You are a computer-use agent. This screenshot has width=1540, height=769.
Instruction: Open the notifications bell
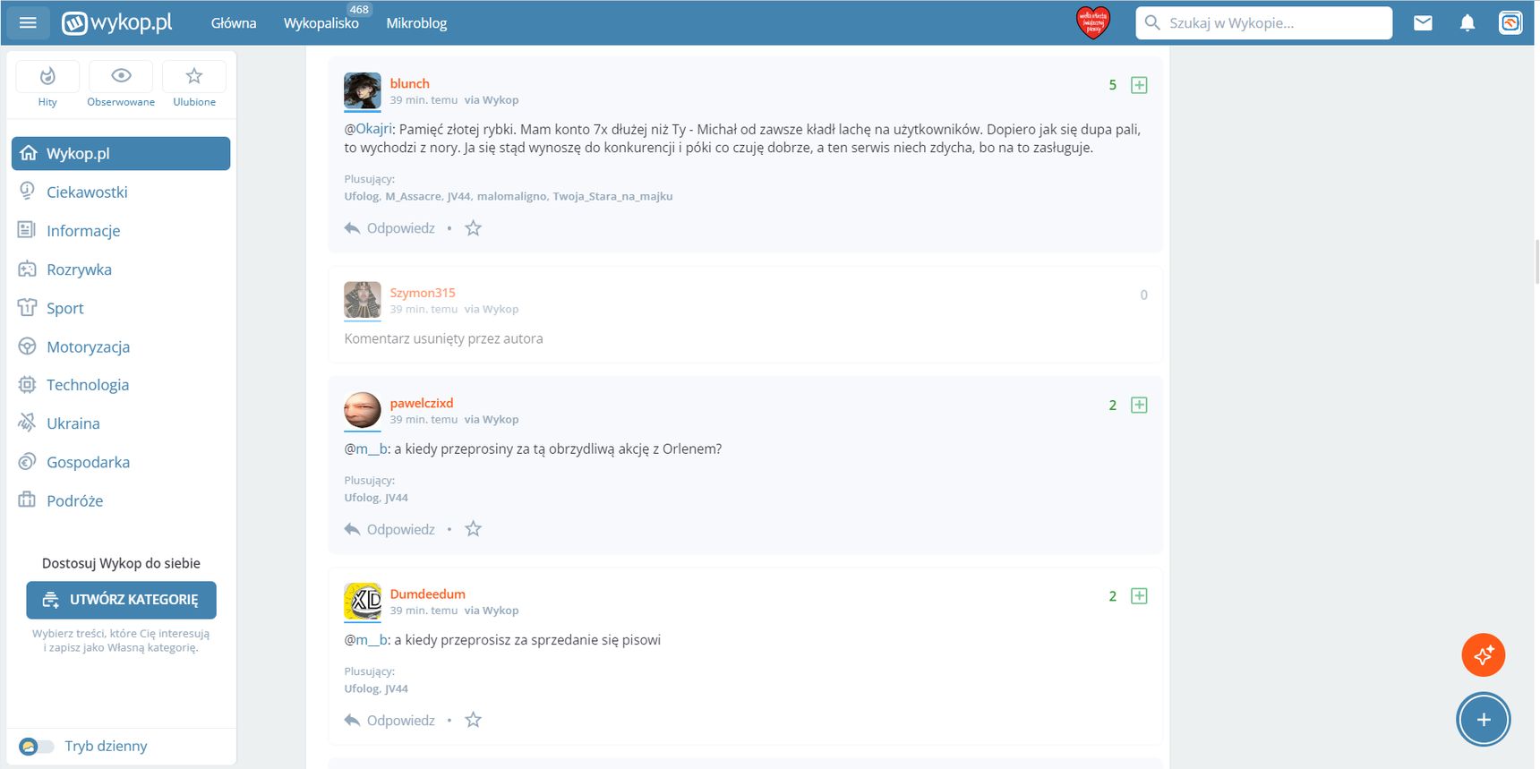[x=1467, y=23]
